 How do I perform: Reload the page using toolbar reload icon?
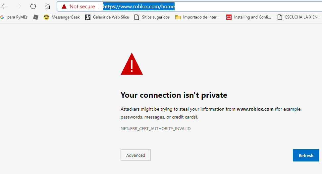[33, 6]
